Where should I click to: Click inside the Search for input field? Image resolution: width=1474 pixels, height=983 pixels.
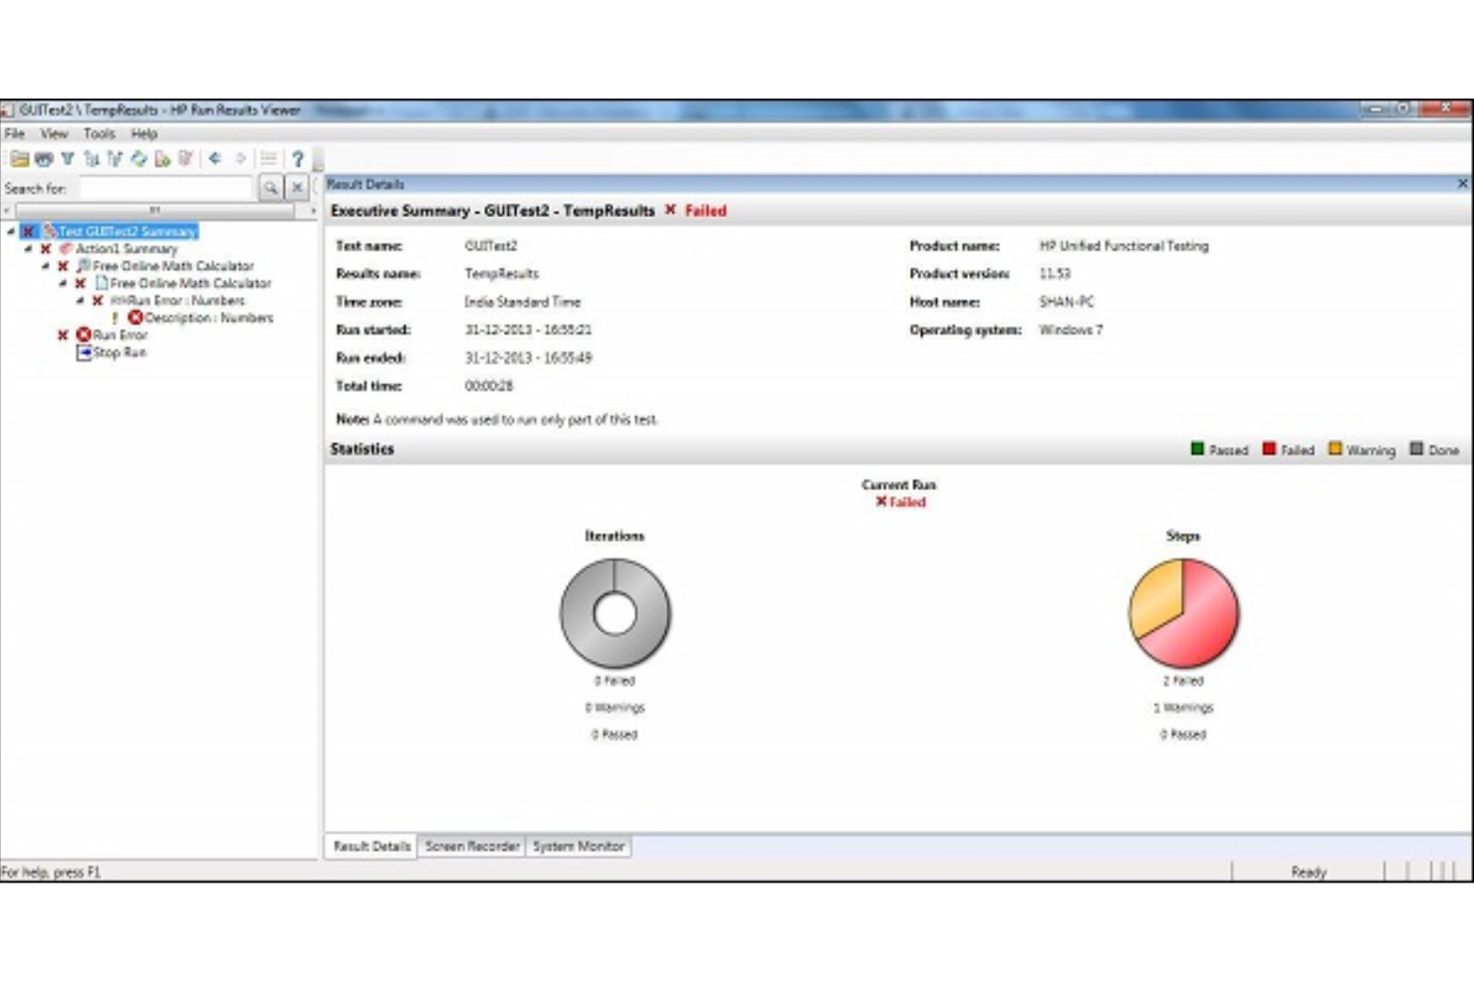click(164, 187)
